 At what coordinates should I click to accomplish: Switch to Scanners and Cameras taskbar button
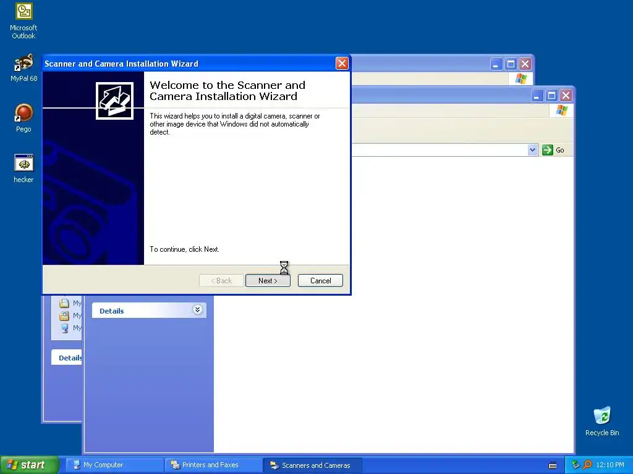pos(312,465)
